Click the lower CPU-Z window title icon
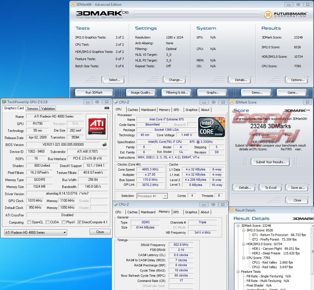The width and height of the screenshot is (314, 290). [115, 204]
